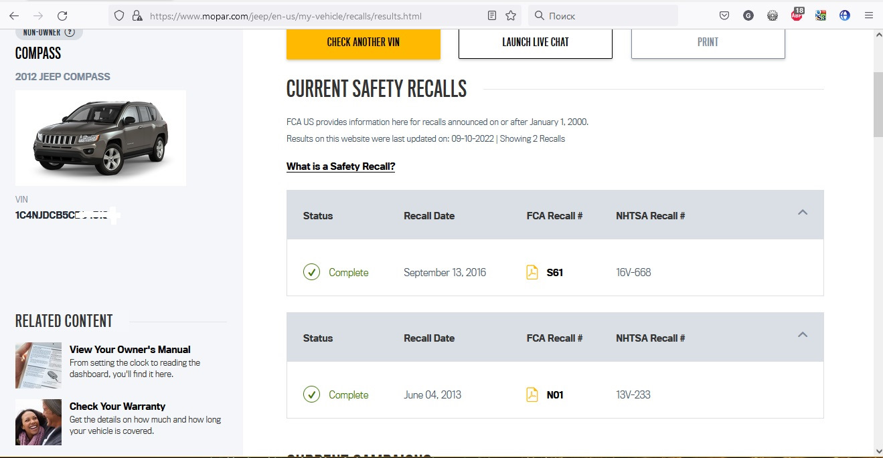Screen dimensions: 883x458
Task: Click the Print button
Action: pyautogui.click(x=708, y=42)
